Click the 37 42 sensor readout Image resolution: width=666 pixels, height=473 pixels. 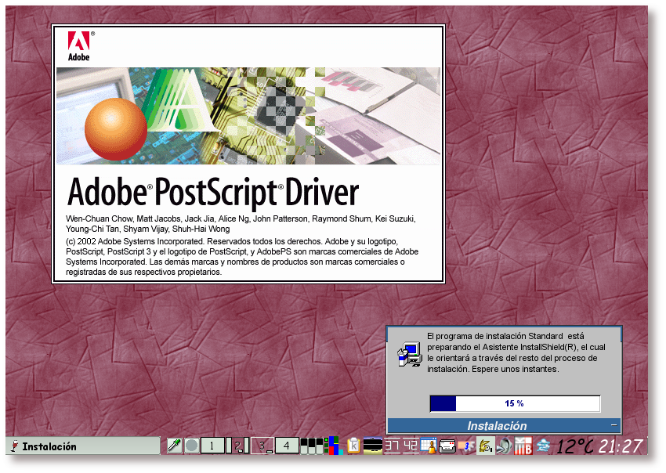(401, 446)
